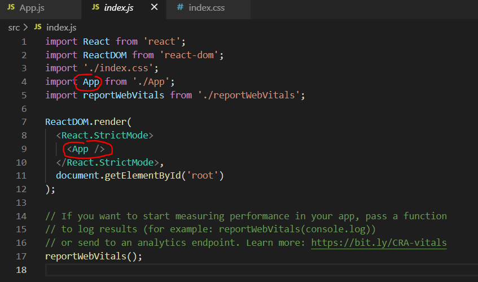Click ReactDOM.render( on line 7
Screen dimensions: 478x282
pyautogui.click(x=89, y=122)
